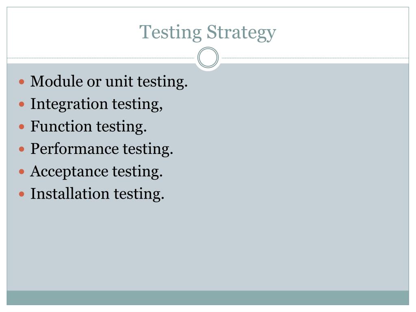The height and width of the screenshot is (312, 416).
Task: Click the bullet beside Integration testing
Action: [22, 104]
